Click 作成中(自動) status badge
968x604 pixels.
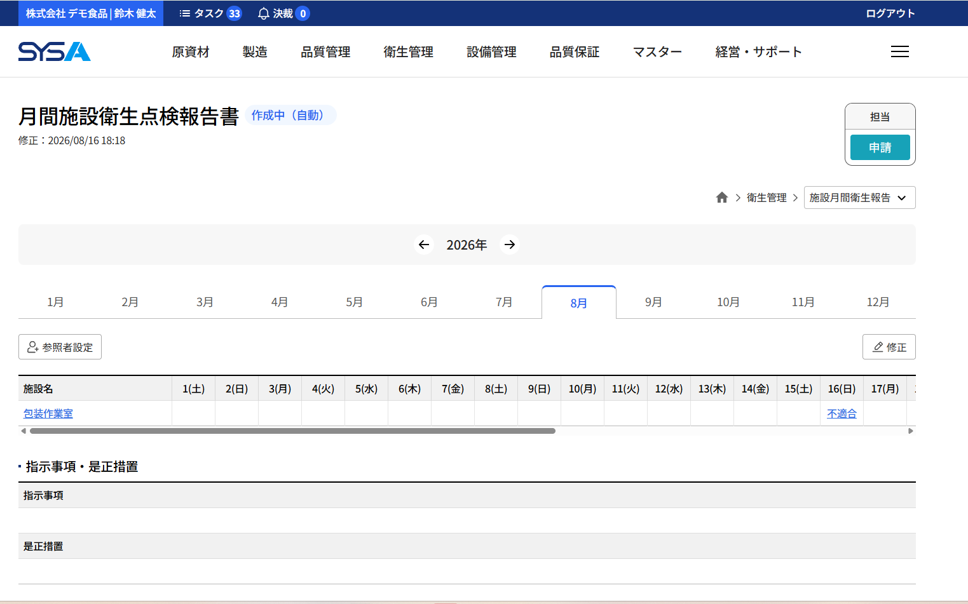[x=290, y=115]
